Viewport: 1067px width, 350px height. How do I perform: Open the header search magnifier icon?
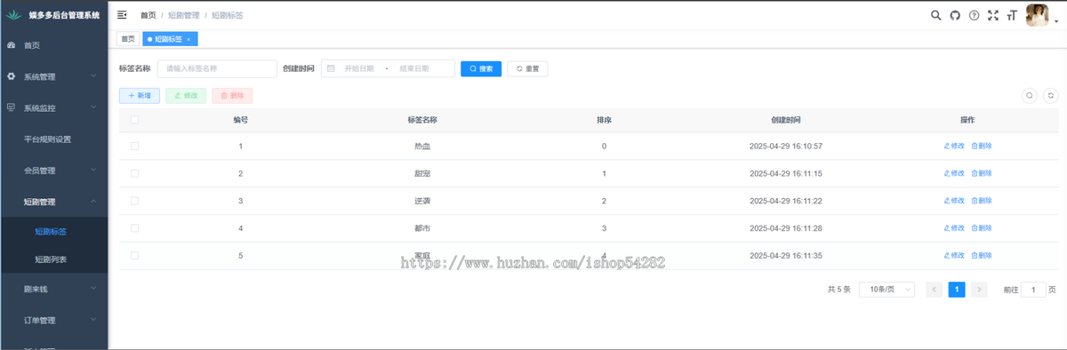pyautogui.click(x=935, y=15)
